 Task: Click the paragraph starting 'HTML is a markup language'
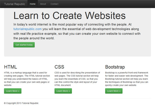pyautogui.click(x=27, y=79)
